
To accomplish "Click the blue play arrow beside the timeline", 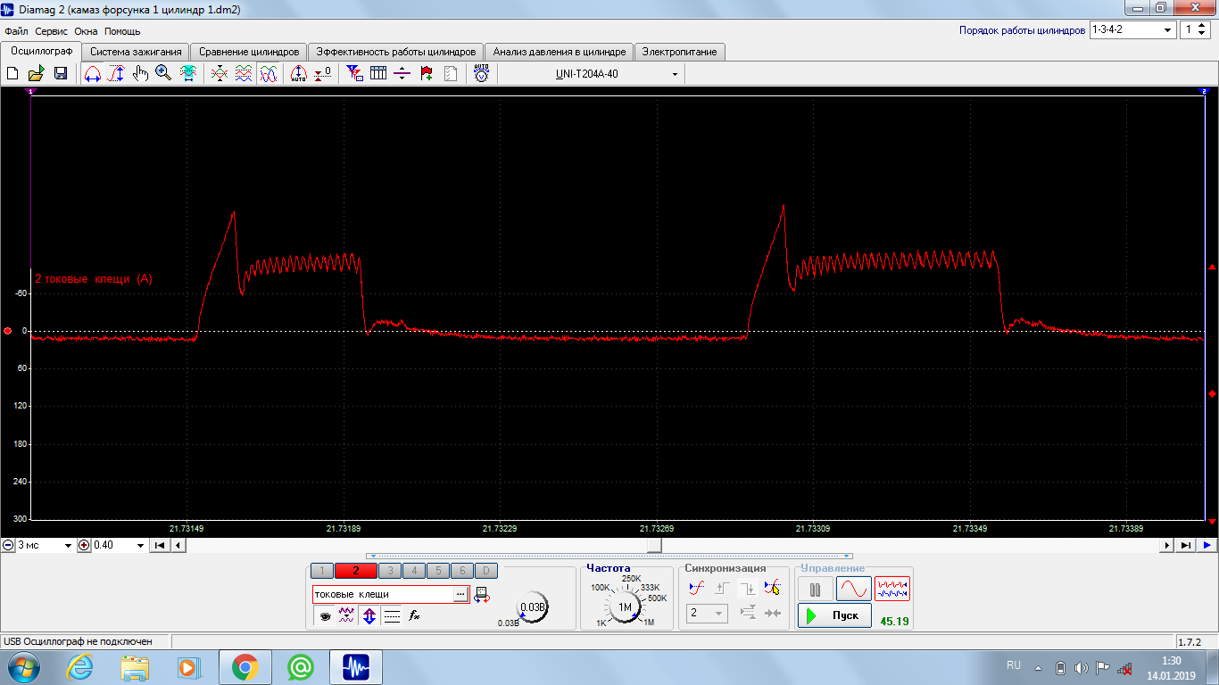I will [1207, 545].
